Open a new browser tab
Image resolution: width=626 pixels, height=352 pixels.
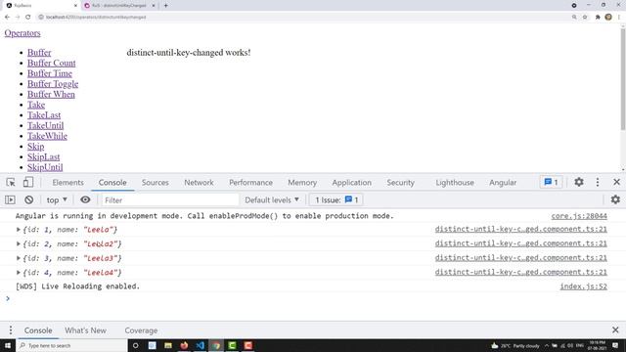(165, 6)
